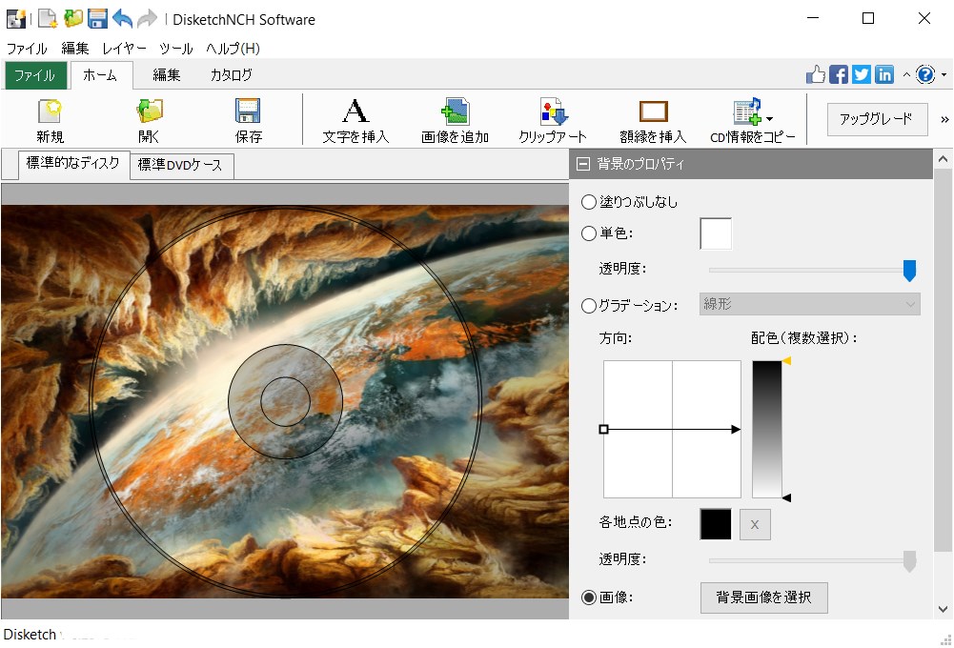Click the yellow top gradient stop marker

(786, 361)
